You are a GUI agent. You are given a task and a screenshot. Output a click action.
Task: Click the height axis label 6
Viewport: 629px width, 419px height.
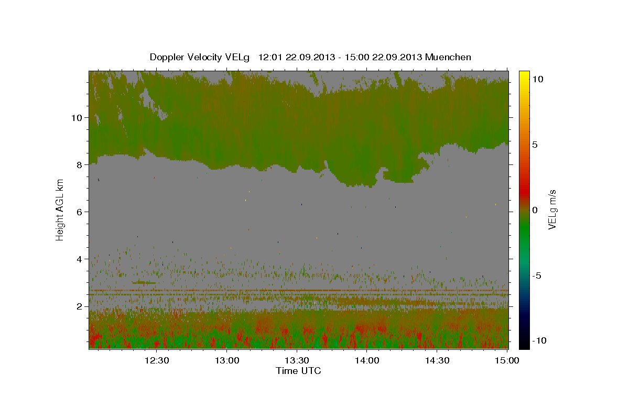79,212
